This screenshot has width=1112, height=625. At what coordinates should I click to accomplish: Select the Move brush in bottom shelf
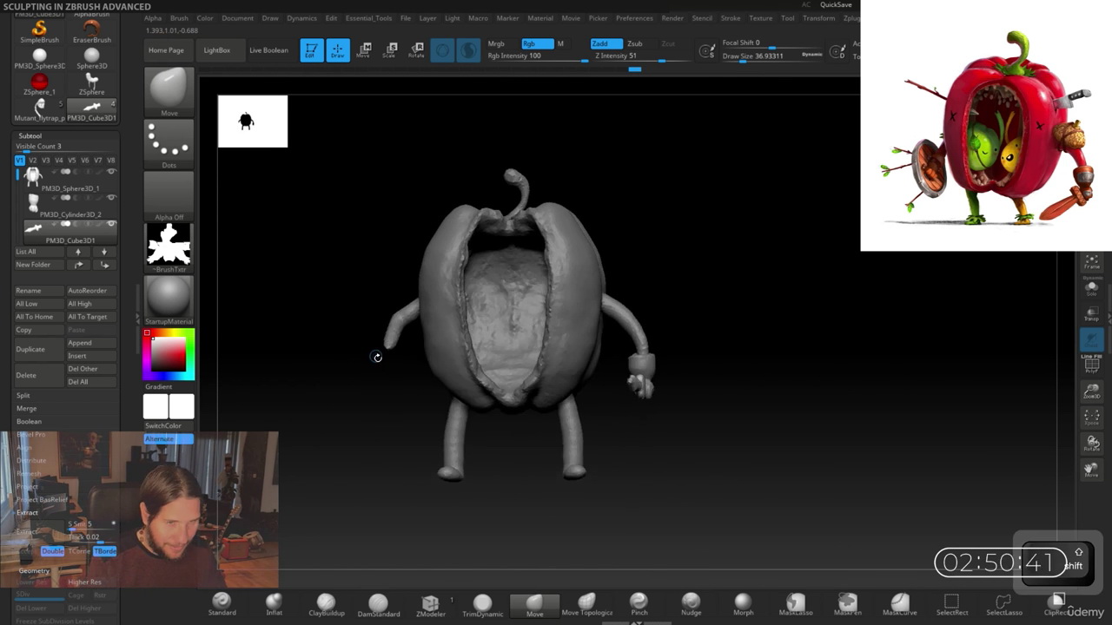tap(534, 605)
